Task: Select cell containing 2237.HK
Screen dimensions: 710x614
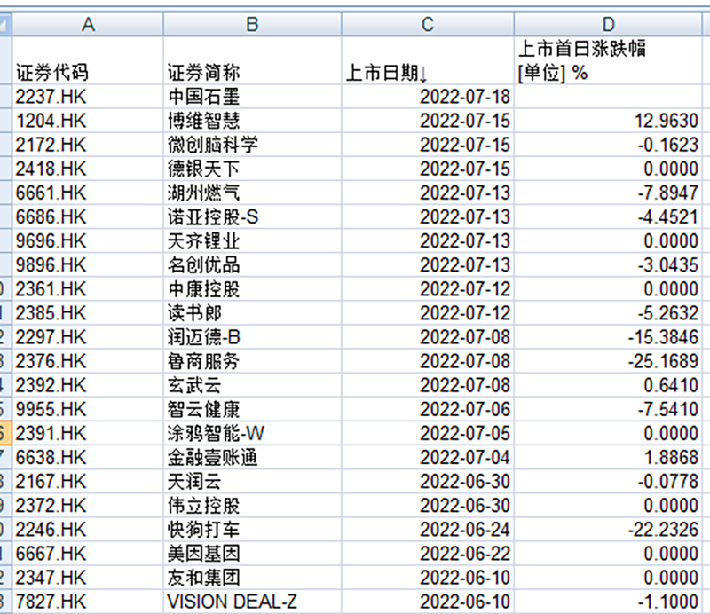Action: [x=88, y=97]
